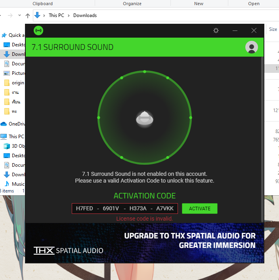The image size is (279, 280).
Task: Open the หง folder in navigation pane
Action: [10, 111]
